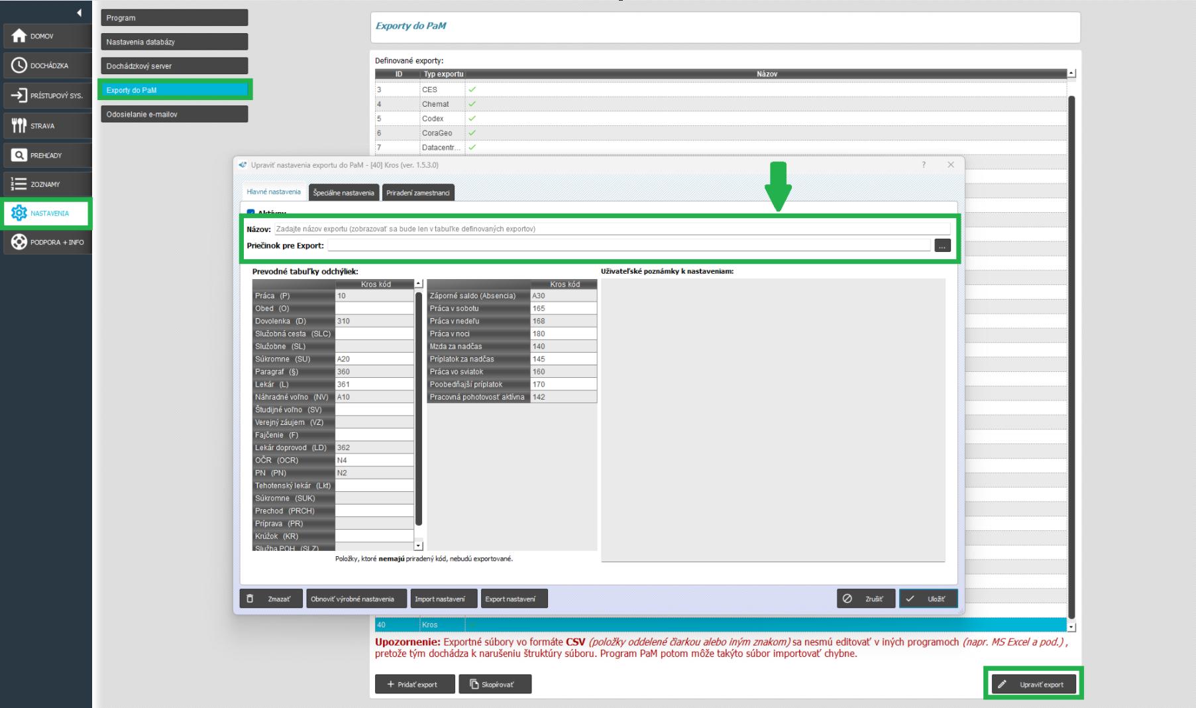Collapse the left sidebar with arrow

[x=79, y=13]
